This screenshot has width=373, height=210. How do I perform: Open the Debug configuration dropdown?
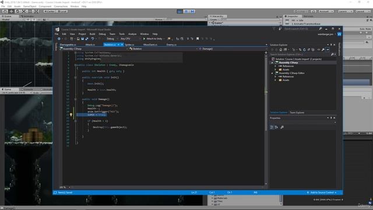[x=112, y=38]
